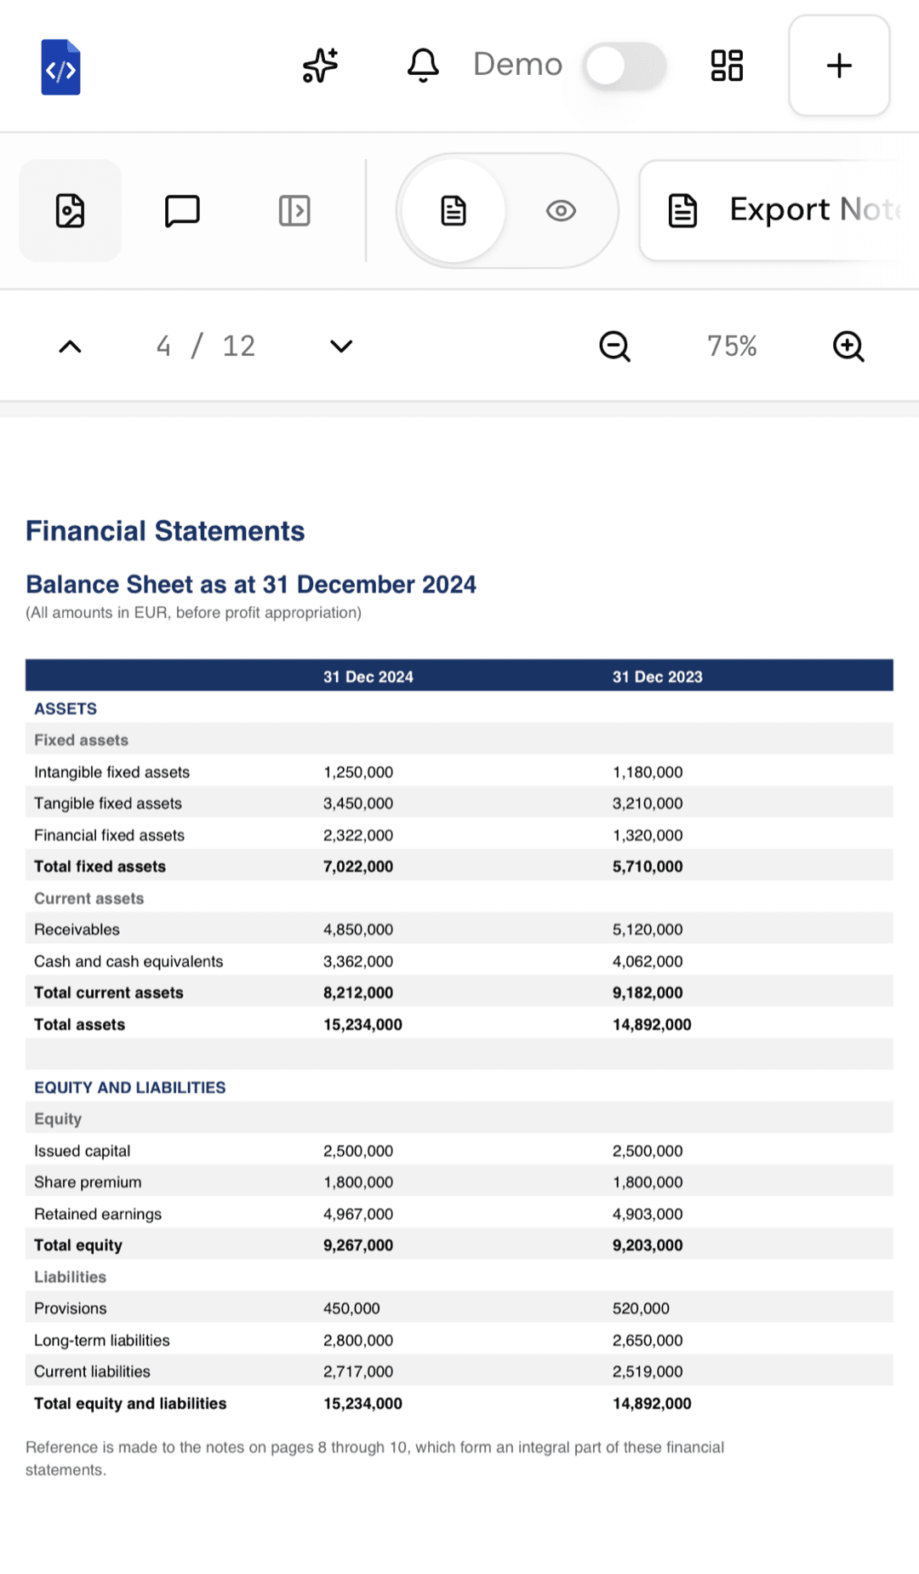
Task: Switch to document text view mode
Action: click(454, 210)
